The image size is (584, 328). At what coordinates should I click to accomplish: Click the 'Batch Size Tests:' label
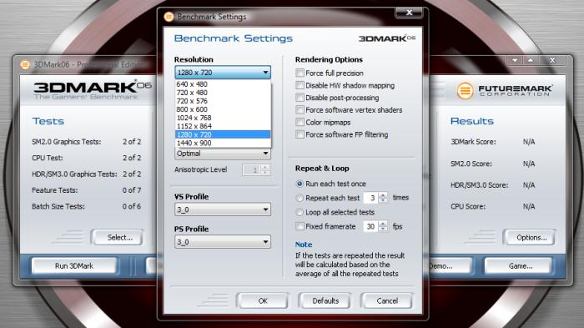(x=58, y=206)
